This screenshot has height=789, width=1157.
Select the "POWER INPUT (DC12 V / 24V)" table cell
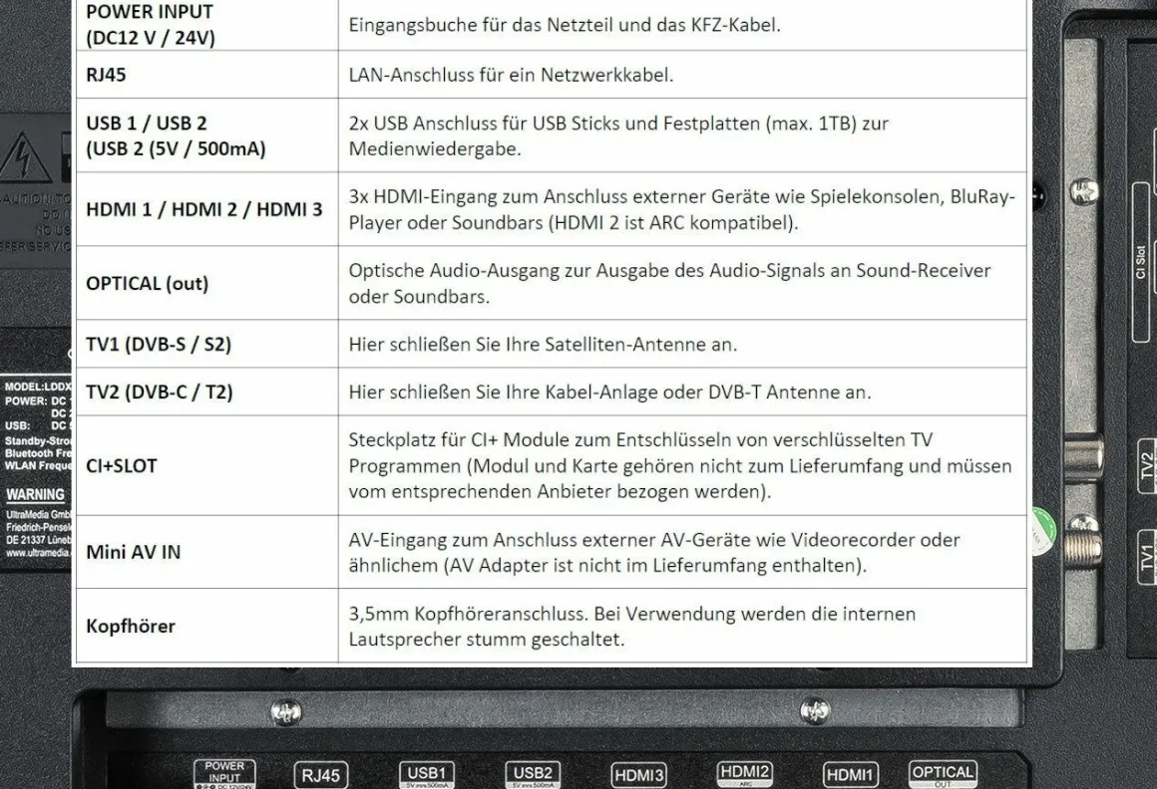pos(207,25)
